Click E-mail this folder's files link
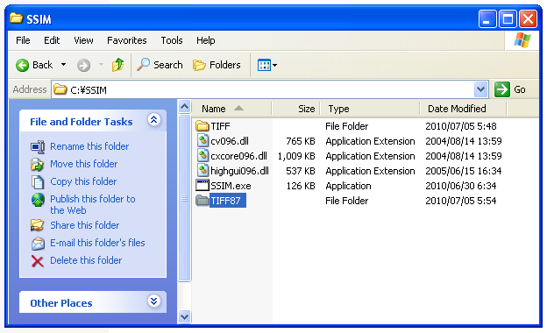Image resolution: width=547 pixels, height=333 pixels. click(x=97, y=243)
